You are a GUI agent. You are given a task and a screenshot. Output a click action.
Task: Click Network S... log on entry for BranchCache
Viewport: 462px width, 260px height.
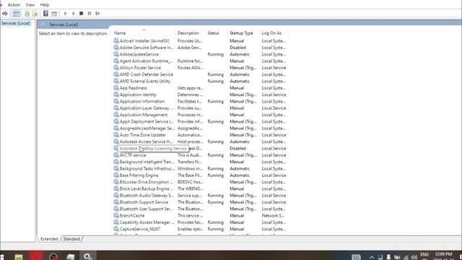click(273, 215)
